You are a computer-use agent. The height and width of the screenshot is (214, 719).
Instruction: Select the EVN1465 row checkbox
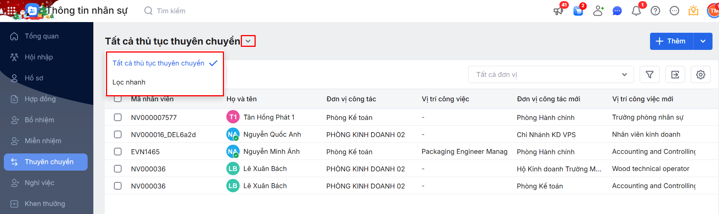[118, 152]
